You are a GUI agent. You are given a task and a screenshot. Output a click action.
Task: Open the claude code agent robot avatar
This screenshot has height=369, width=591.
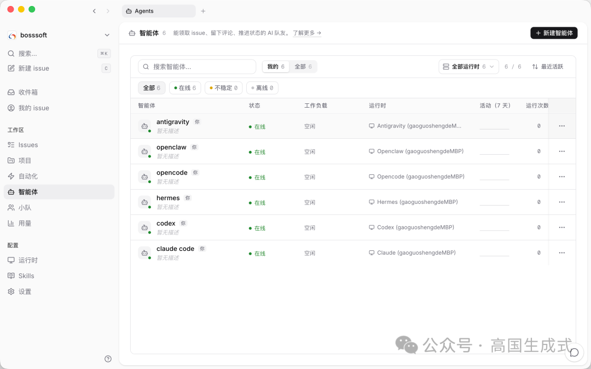pos(144,253)
